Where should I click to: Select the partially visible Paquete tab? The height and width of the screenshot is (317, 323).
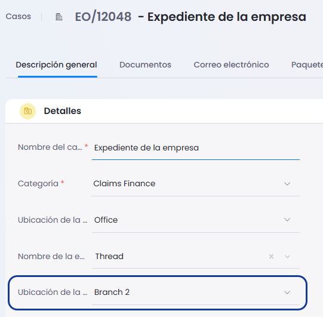click(307, 65)
